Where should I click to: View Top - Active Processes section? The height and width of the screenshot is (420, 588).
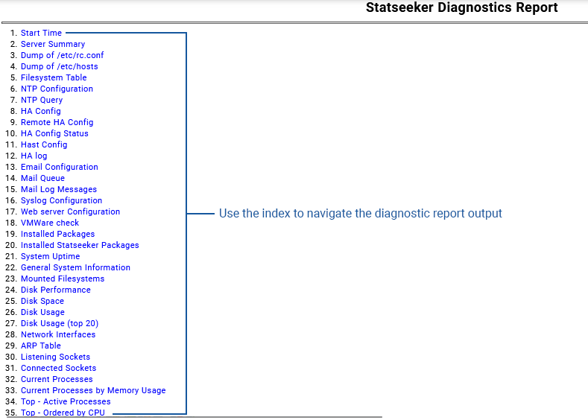click(66, 401)
